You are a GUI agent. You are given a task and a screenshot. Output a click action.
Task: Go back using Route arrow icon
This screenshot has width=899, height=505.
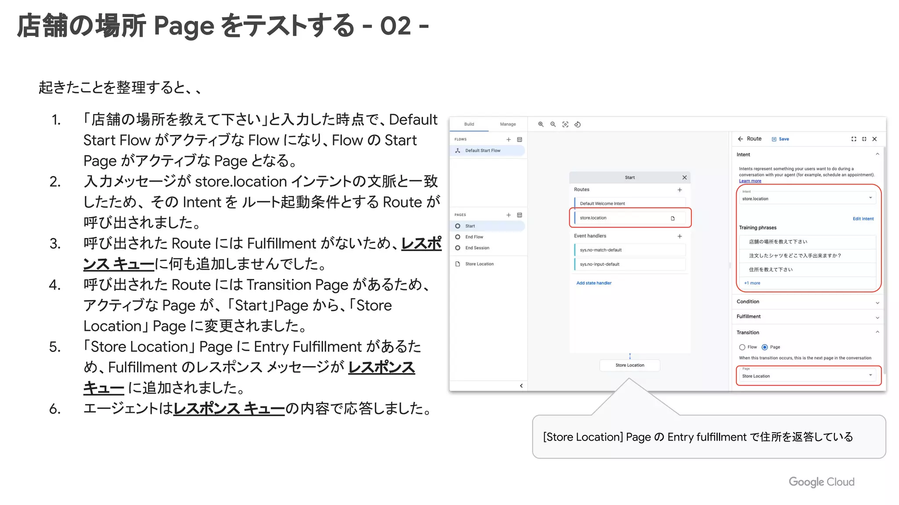[x=741, y=139]
